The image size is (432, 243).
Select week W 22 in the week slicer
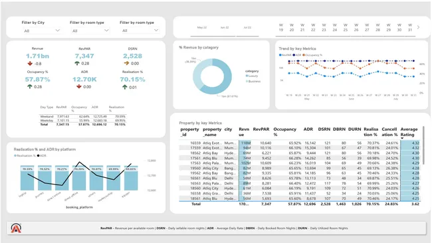click(x=313, y=27)
